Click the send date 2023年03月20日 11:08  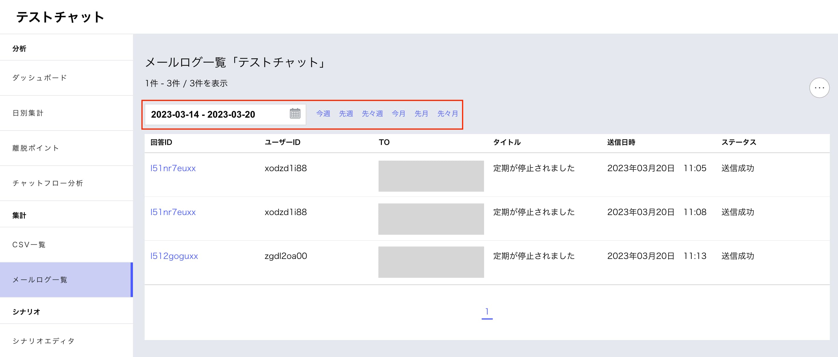coord(657,212)
